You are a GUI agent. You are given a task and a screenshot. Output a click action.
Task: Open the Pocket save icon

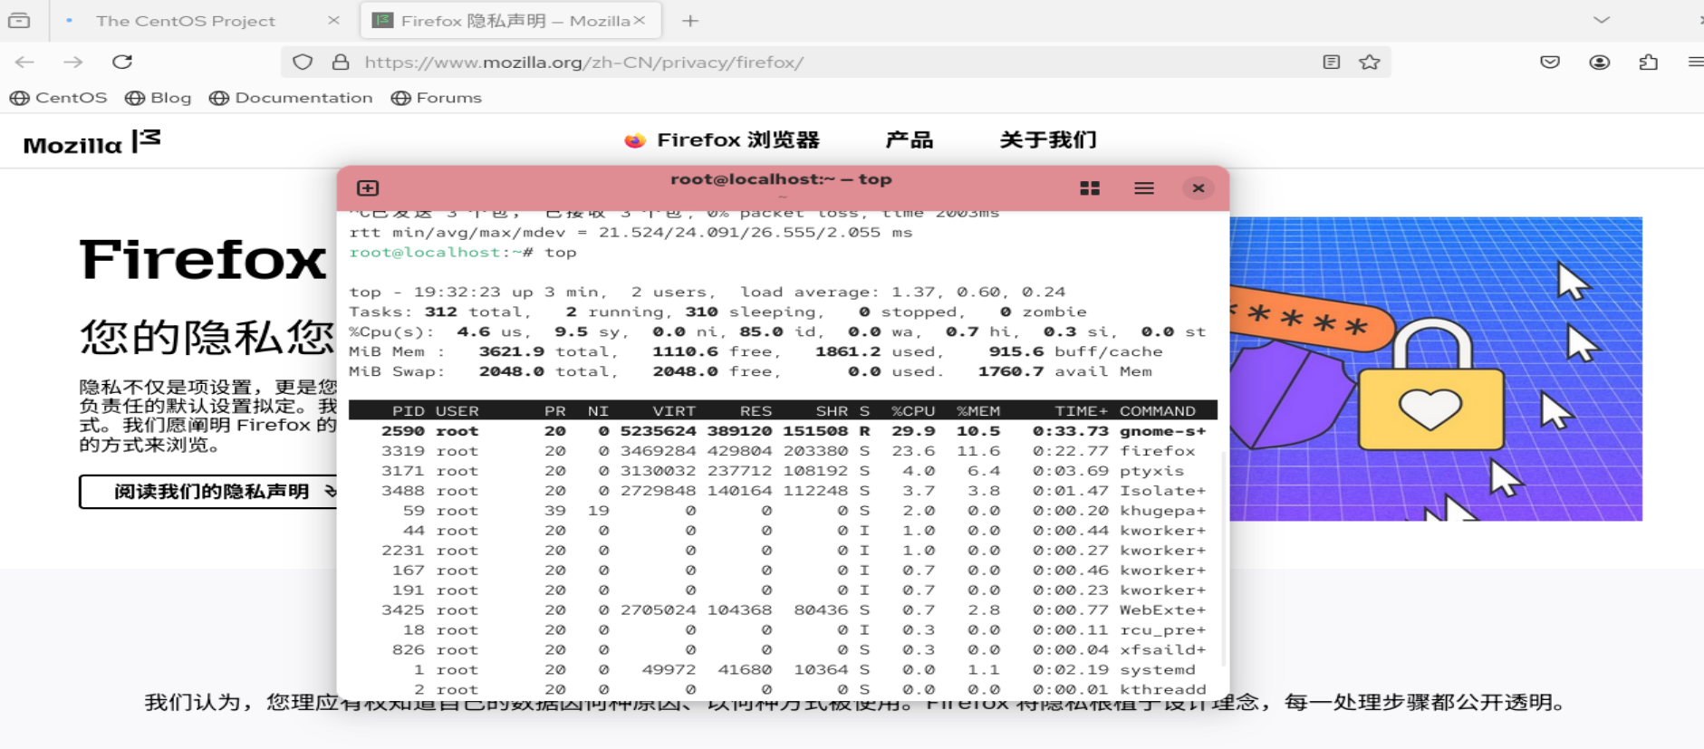1550,62
